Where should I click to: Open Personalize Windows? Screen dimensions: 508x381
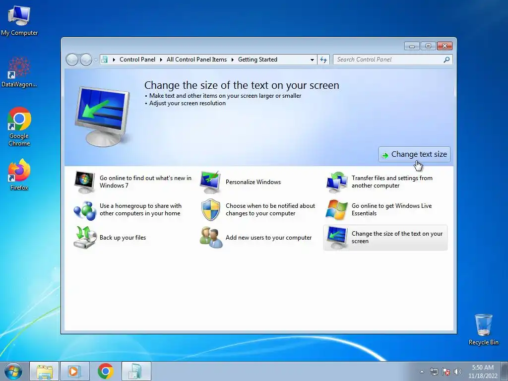pos(253,182)
